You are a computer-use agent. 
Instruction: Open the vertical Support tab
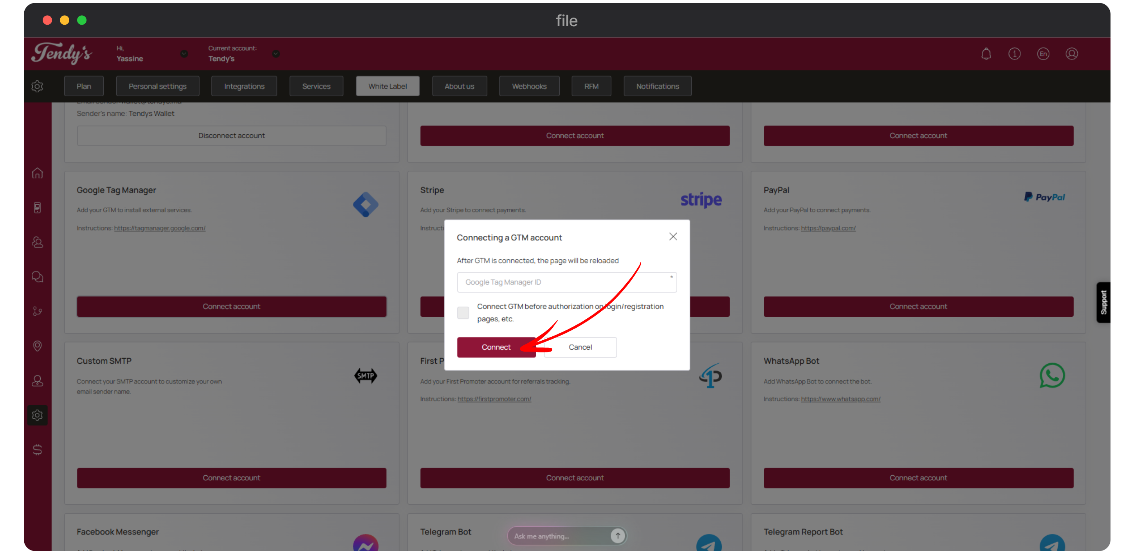(x=1103, y=302)
